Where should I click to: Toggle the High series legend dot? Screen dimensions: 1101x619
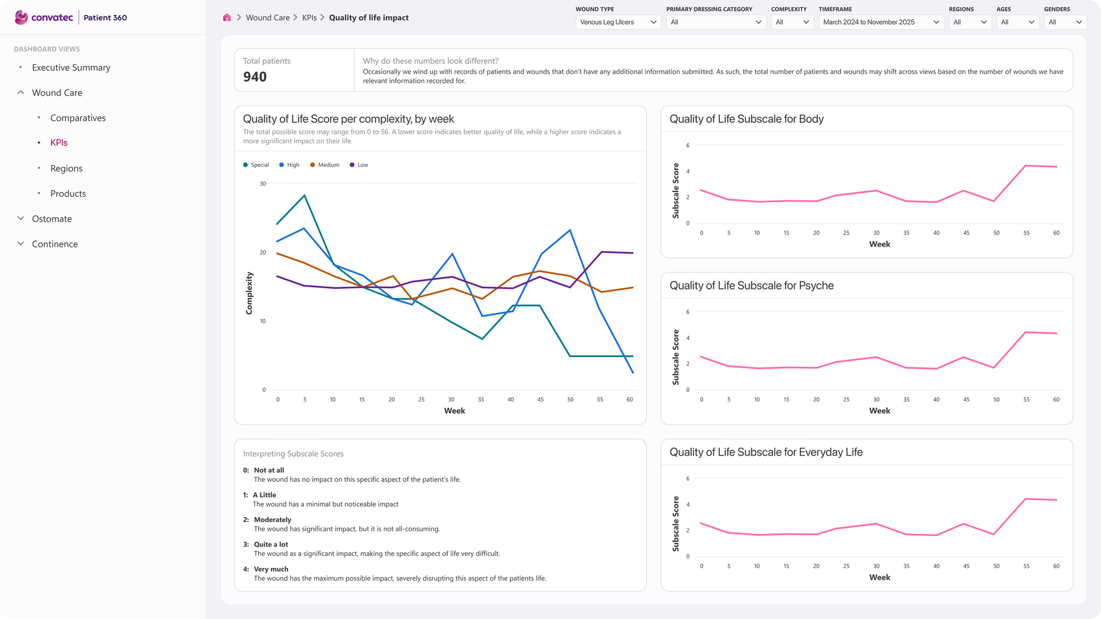pos(282,165)
